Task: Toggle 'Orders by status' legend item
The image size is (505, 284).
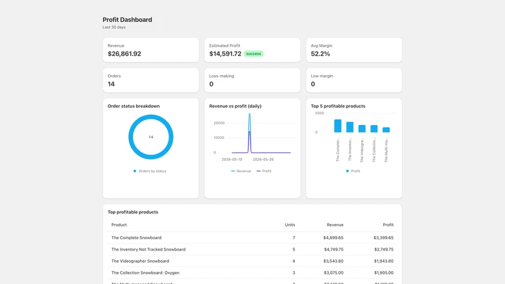Action: coord(150,171)
